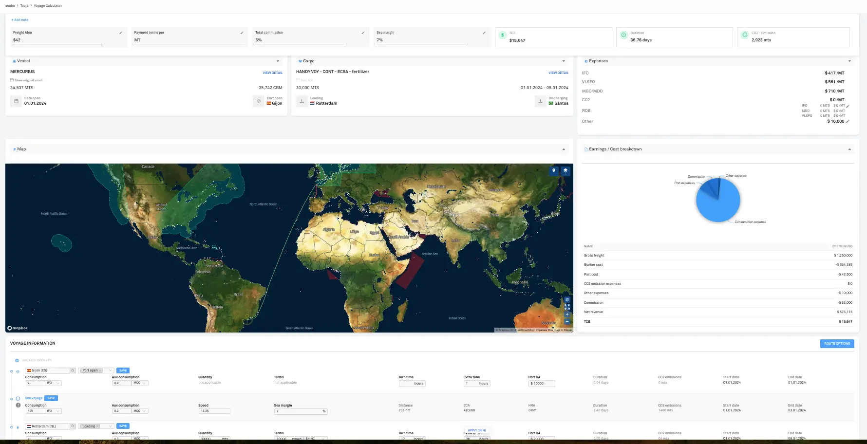Click the Freight idea edit pencil
The height and width of the screenshot is (444, 867).
tap(121, 33)
